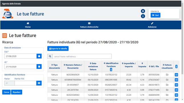
Task: View details list icon for invoice W2028660629
Action: click(176, 75)
